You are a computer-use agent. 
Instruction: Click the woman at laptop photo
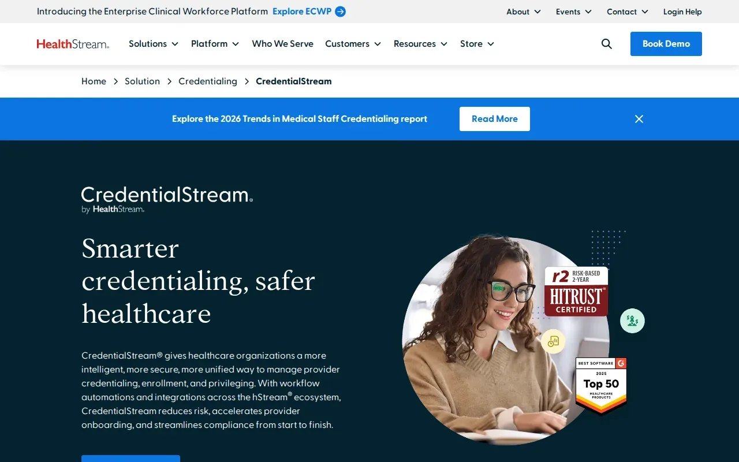coord(506,341)
